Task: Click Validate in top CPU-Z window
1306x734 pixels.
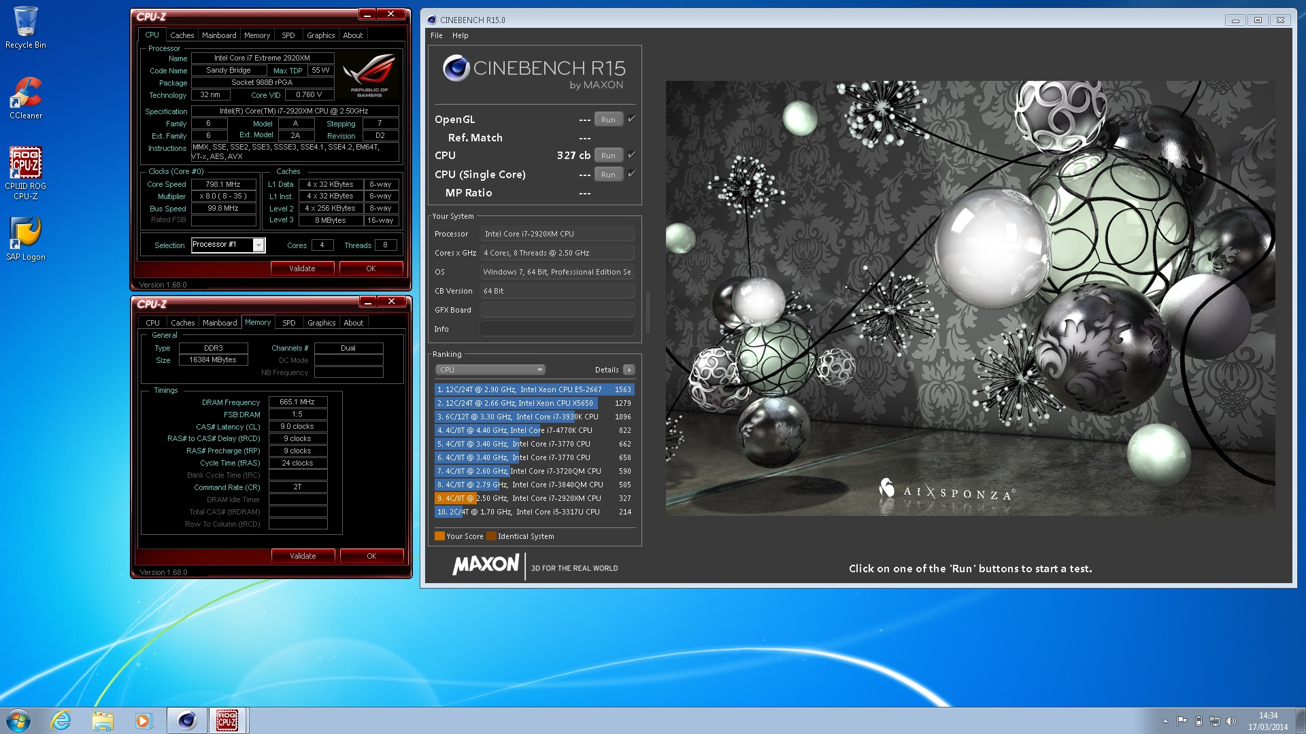Action: click(302, 268)
